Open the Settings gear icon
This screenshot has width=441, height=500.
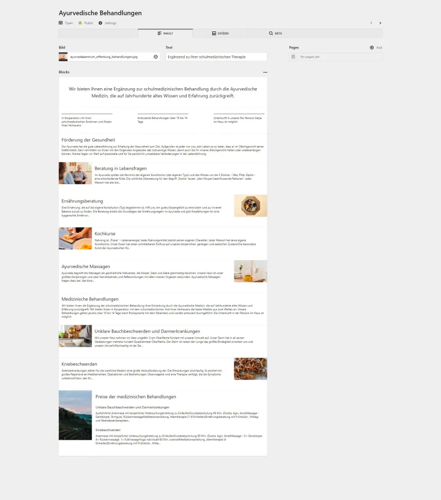click(100, 23)
